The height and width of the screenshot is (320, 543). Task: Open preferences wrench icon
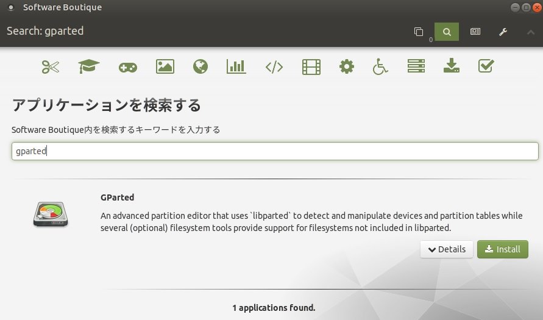point(503,32)
